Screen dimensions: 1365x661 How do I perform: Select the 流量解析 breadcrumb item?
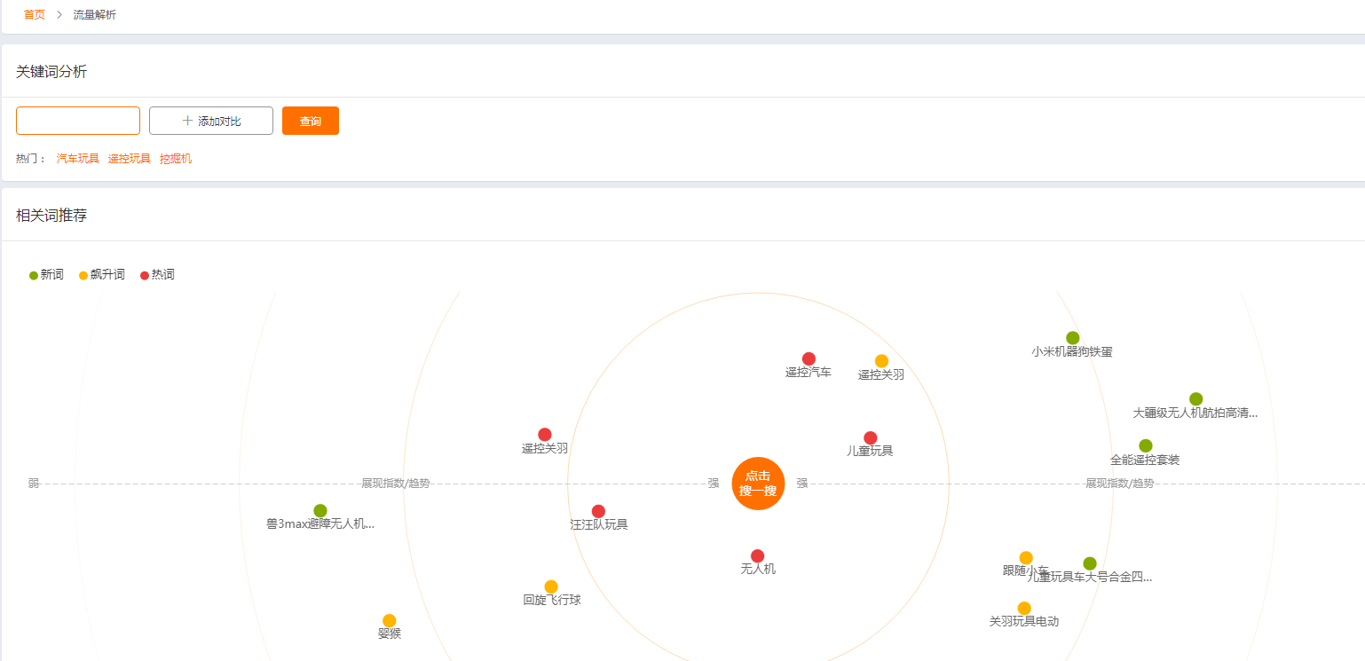coord(95,15)
